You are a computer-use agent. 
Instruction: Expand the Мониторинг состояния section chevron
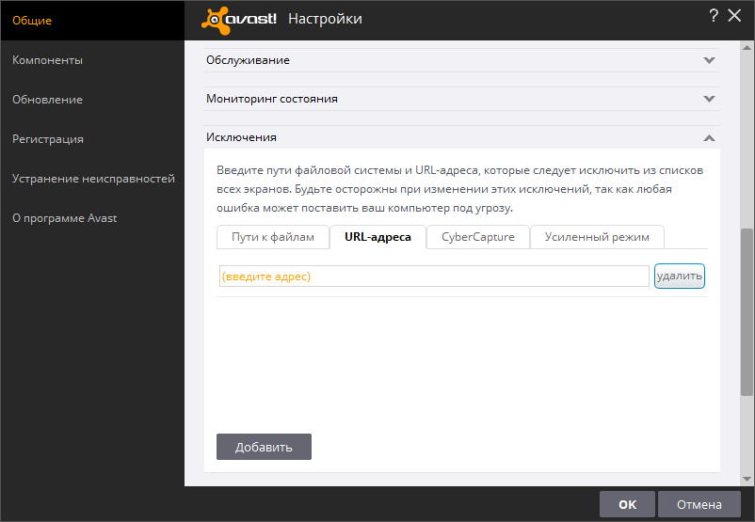click(709, 99)
